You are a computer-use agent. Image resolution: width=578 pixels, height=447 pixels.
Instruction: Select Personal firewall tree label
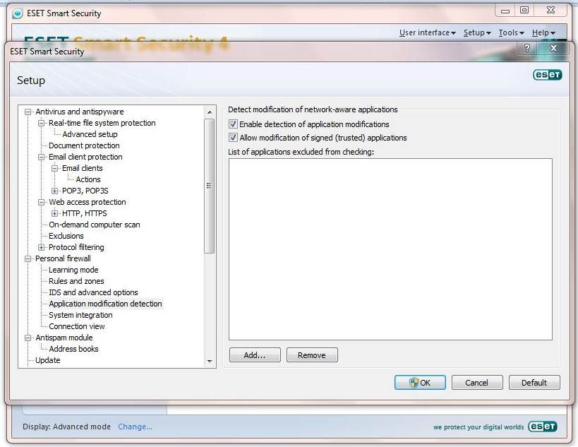[63, 258]
